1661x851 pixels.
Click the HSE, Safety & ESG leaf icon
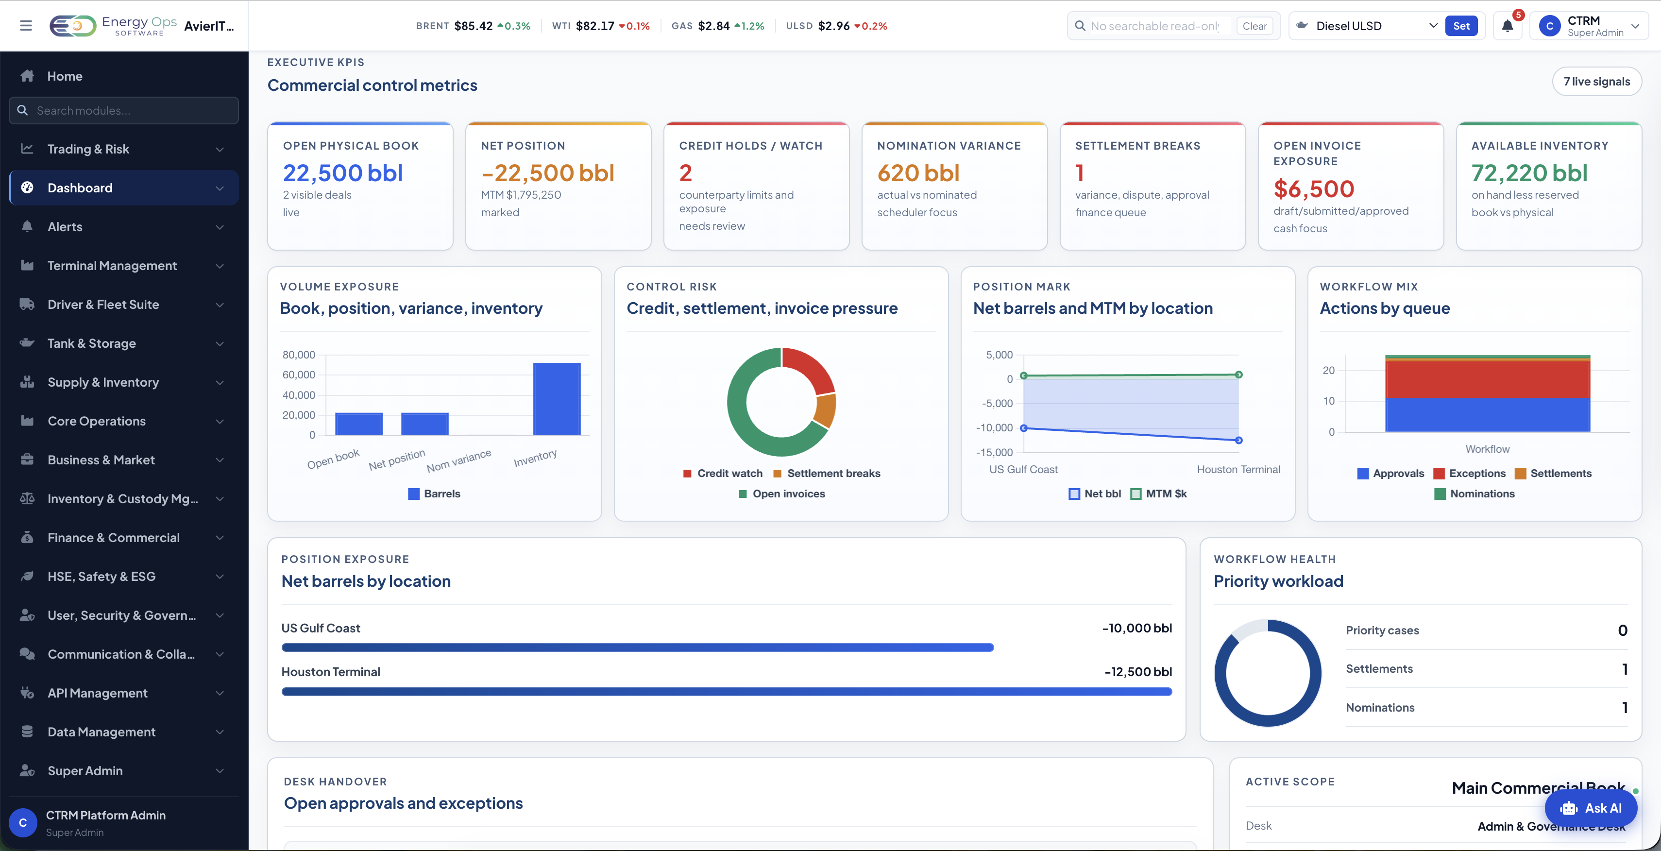(27, 577)
